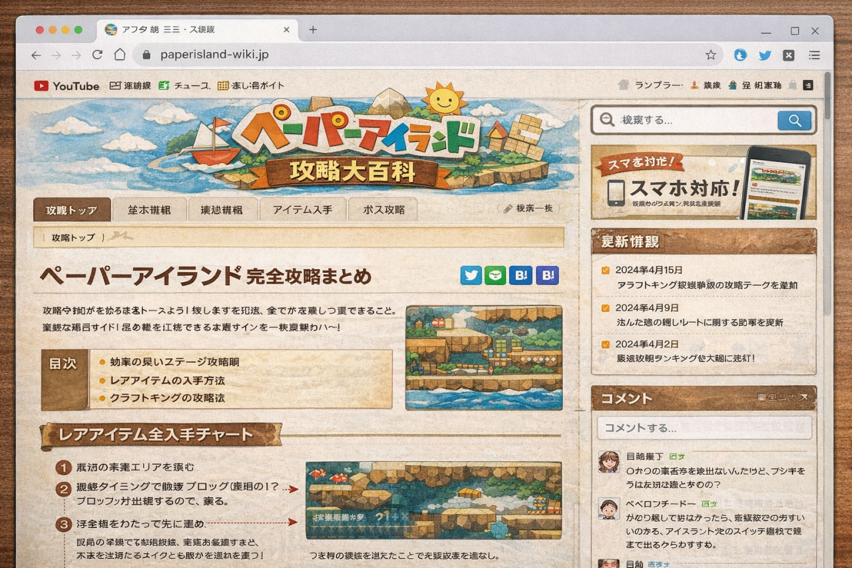Screen dimensions: 852x568
Task: Click the Twitter extension icon in toolbar
Action: 765,55
